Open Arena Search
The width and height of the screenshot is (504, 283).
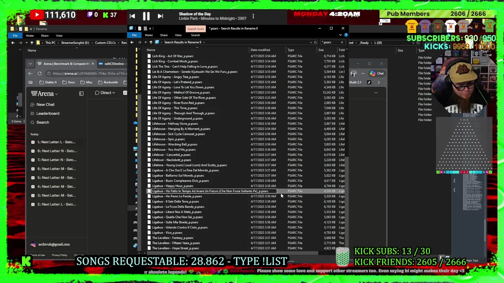pos(43,122)
